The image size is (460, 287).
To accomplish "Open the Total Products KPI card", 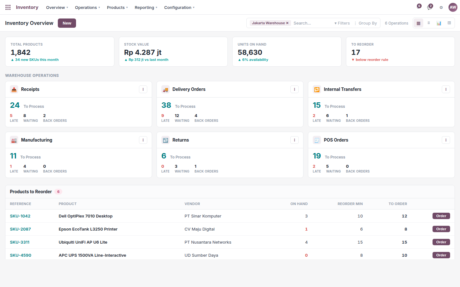I will [60, 52].
